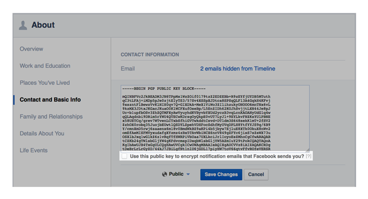The image size is (368, 199).
Task: Select Contact and Basic Info
Action: click(x=50, y=99)
